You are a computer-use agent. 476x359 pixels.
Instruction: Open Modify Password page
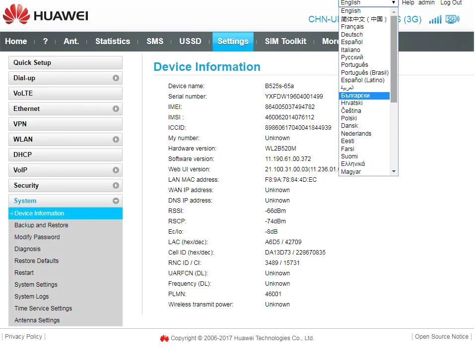[x=37, y=237]
